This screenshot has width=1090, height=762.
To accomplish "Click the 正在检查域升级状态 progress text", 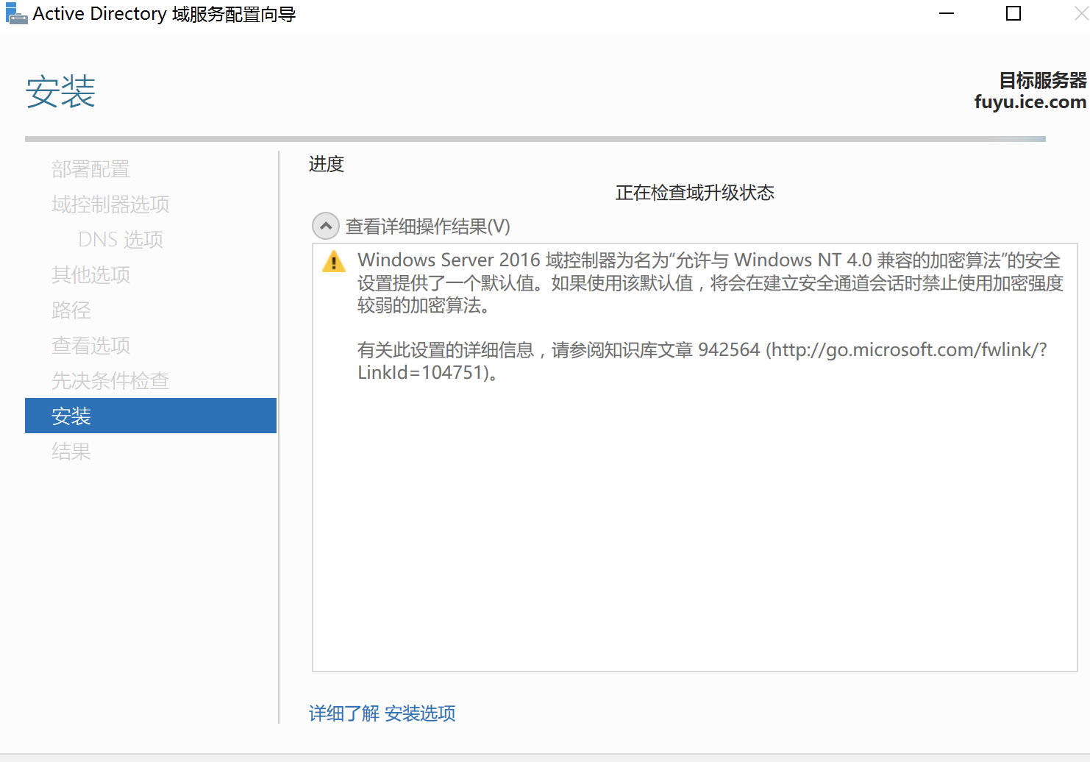I will tap(694, 192).
